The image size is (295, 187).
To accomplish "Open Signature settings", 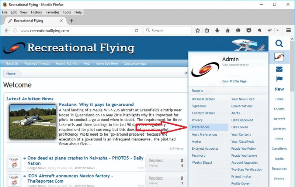I will 199,106.
